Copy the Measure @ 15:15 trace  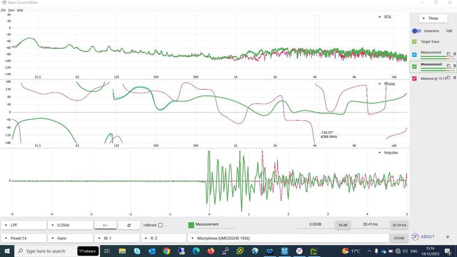tap(449, 78)
